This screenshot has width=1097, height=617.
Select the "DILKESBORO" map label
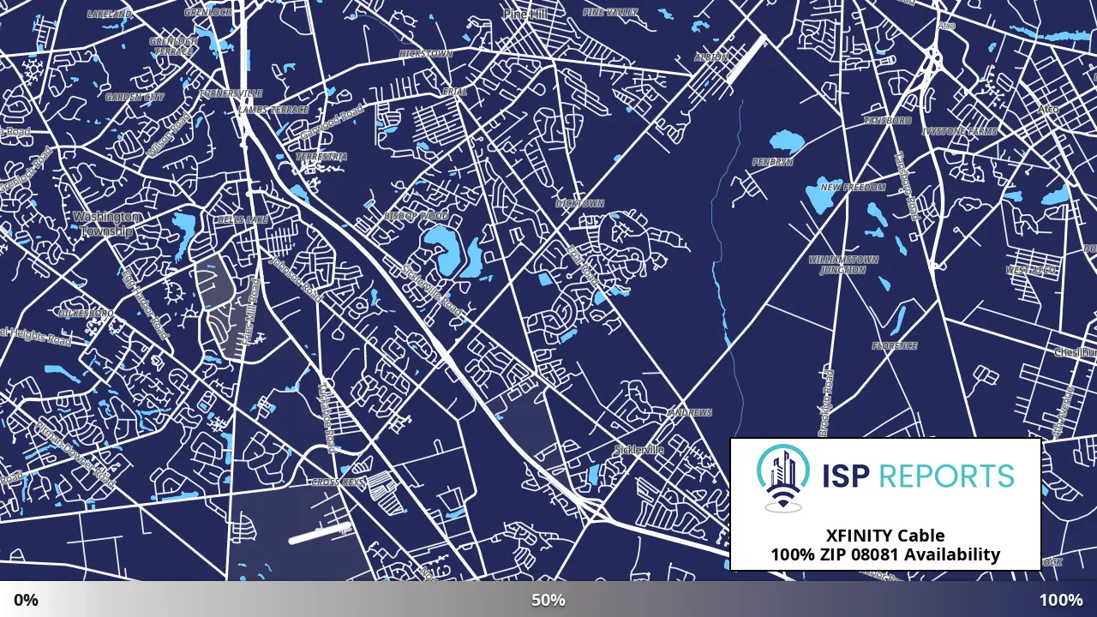click(x=86, y=314)
